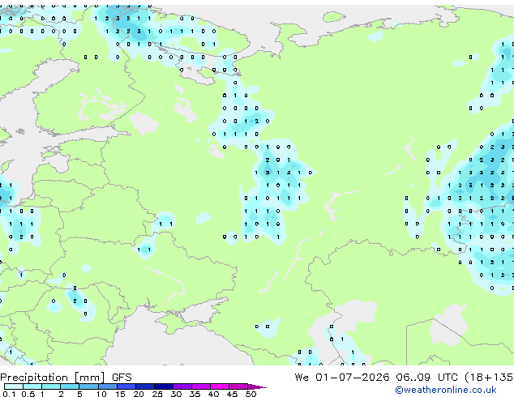The width and height of the screenshot is (514, 397).
Task: Click the "20" legend scale label
Action: (139, 394)
